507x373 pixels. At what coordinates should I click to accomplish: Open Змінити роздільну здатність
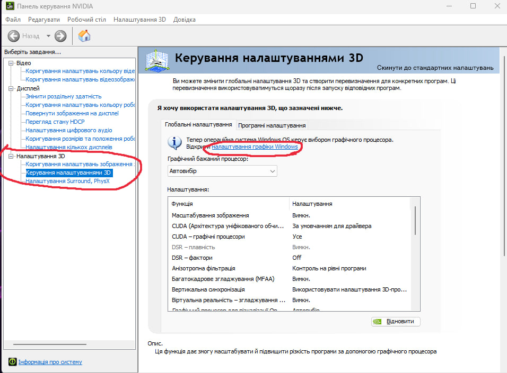pyautogui.click(x=64, y=96)
